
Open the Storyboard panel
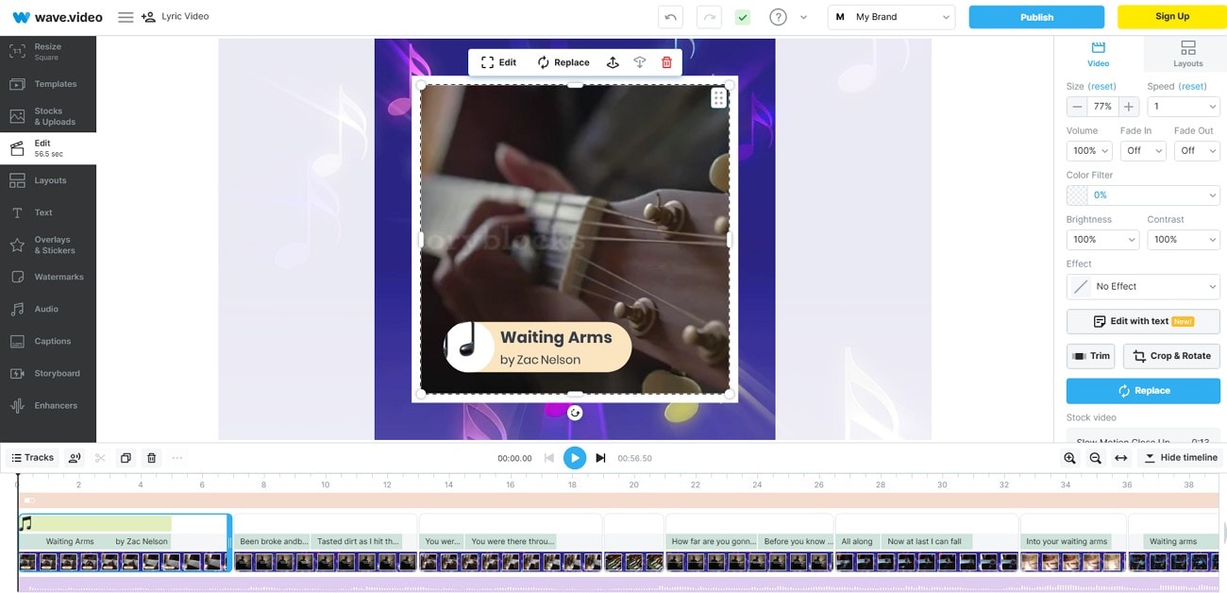click(48, 373)
